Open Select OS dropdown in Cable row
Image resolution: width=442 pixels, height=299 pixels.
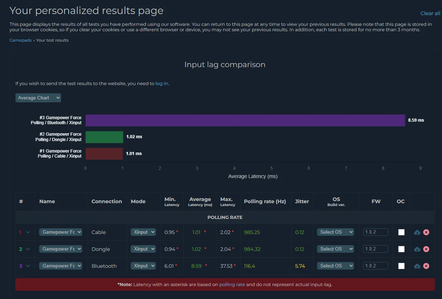tap(335, 232)
